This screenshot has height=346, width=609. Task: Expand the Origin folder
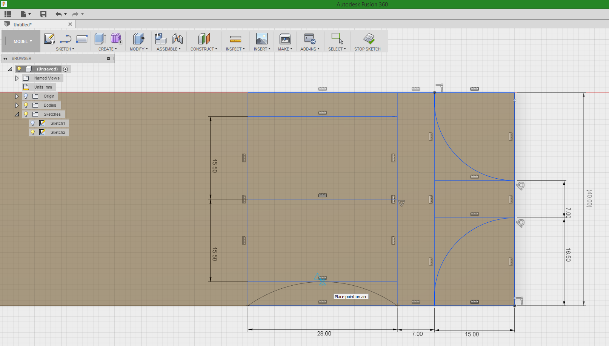click(x=17, y=96)
